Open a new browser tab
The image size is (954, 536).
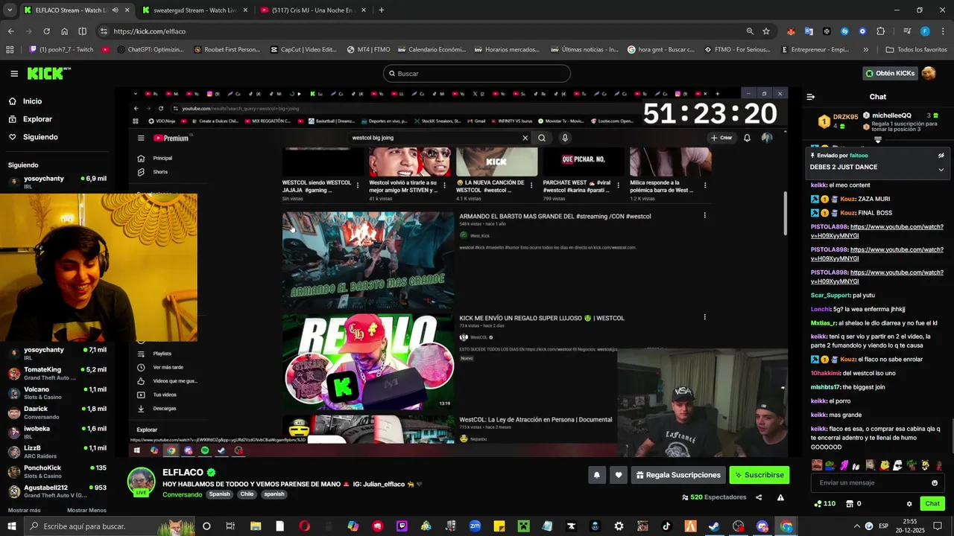pos(382,10)
